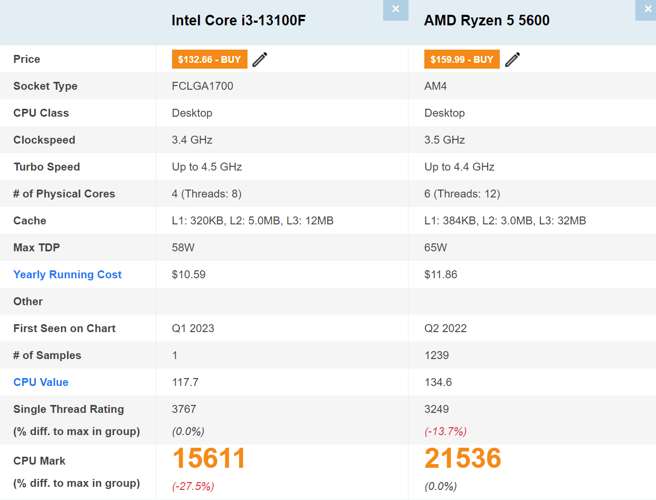Select running cost $10.59

pos(189,275)
